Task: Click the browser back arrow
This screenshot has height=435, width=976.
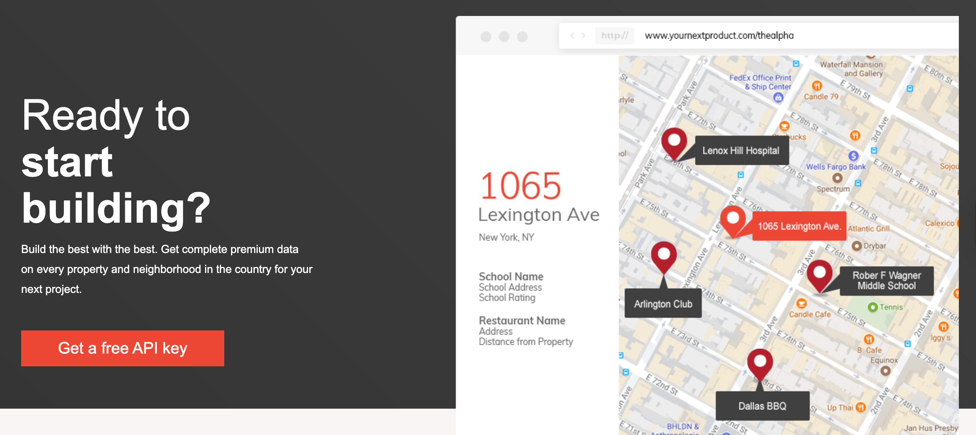Action: 572,36
